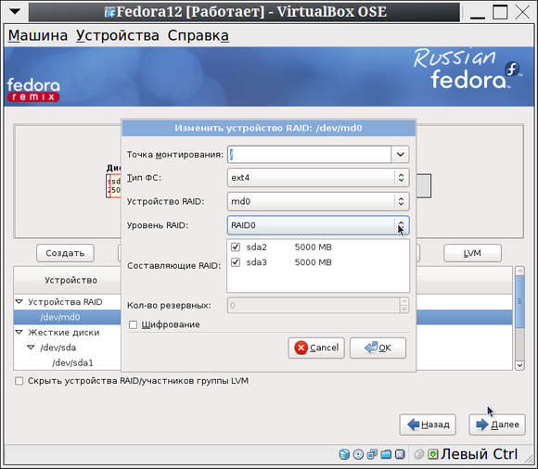Open the mount point dropdown arrow
538x469 pixels.
coord(400,154)
